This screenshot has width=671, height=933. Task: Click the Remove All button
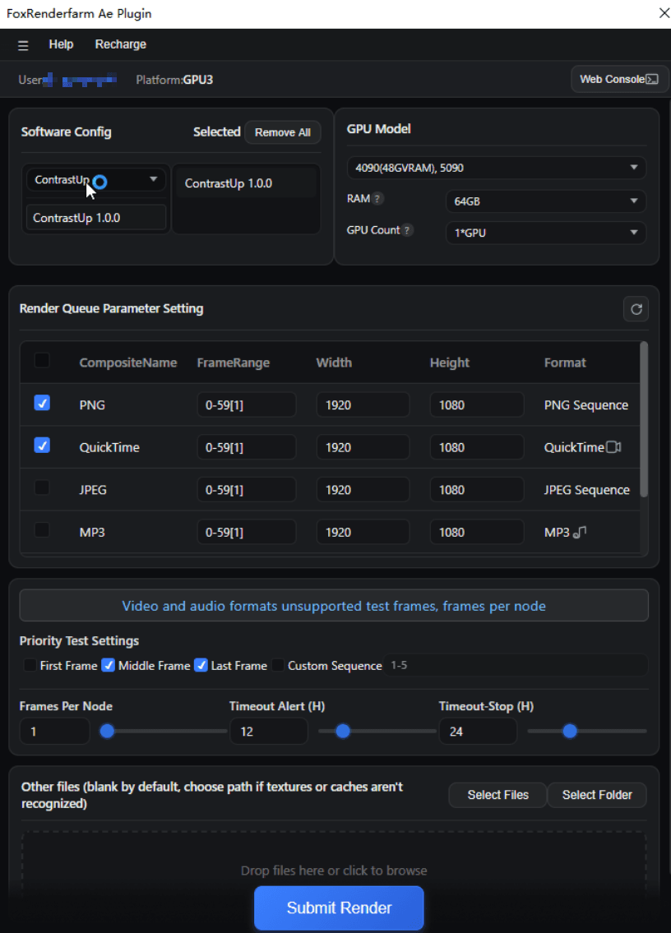point(282,132)
